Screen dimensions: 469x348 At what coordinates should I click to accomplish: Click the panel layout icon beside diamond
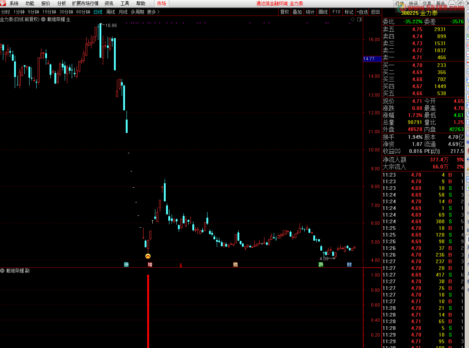[359, 19]
